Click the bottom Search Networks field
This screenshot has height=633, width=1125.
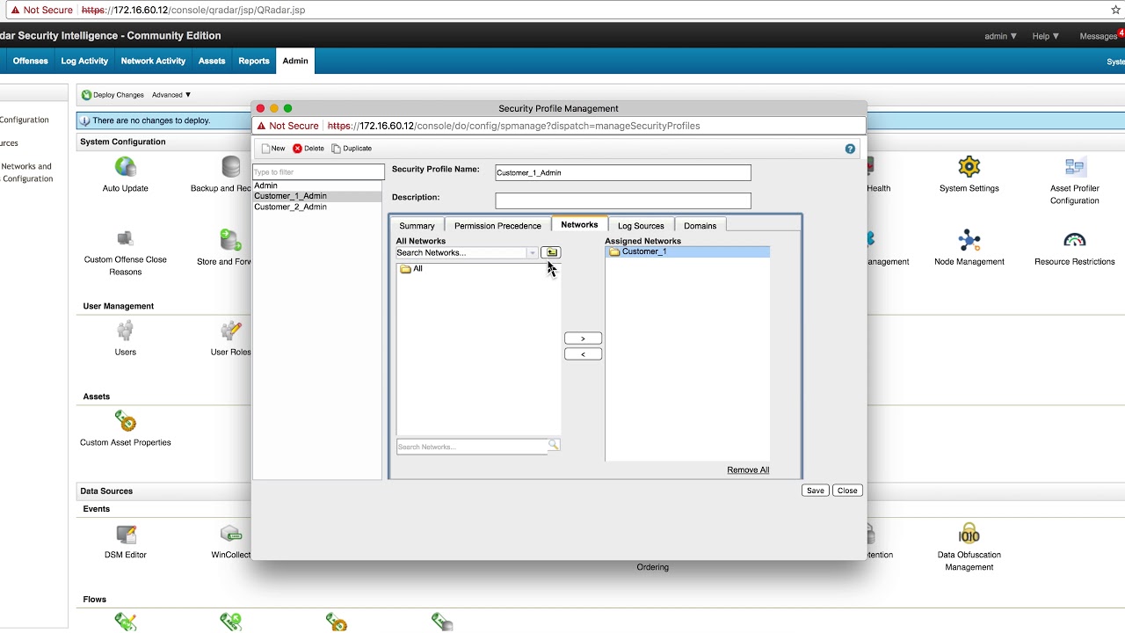[473, 447]
